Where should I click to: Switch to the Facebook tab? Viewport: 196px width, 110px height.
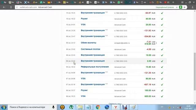click(136, 2)
